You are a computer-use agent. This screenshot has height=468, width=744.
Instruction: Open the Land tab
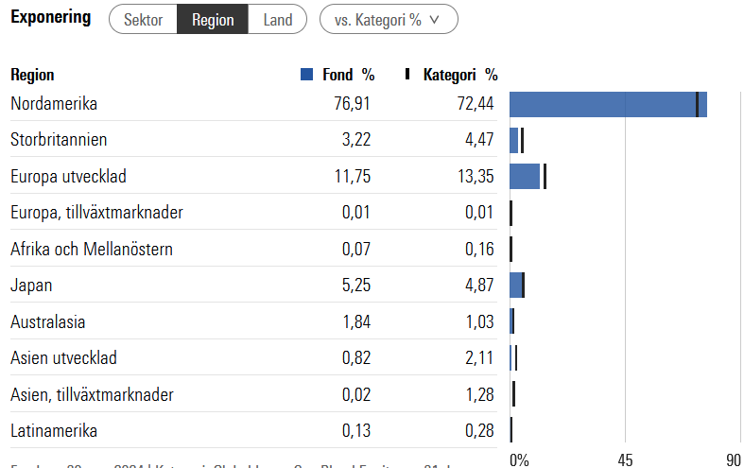point(278,20)
